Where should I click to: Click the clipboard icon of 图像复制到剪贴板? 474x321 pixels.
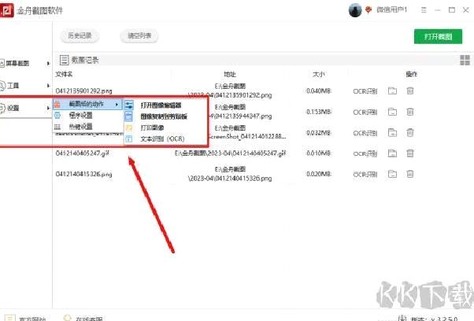click(x=129, y=116)
